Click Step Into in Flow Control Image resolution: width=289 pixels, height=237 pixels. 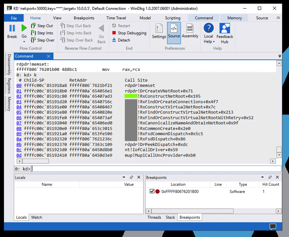point(42,33)
